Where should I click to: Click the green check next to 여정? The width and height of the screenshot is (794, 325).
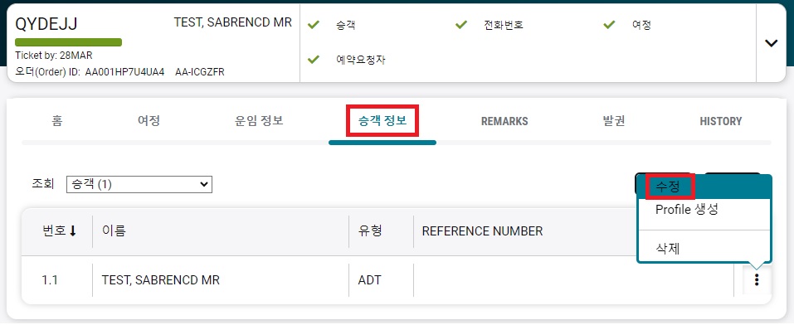[609, 25]
